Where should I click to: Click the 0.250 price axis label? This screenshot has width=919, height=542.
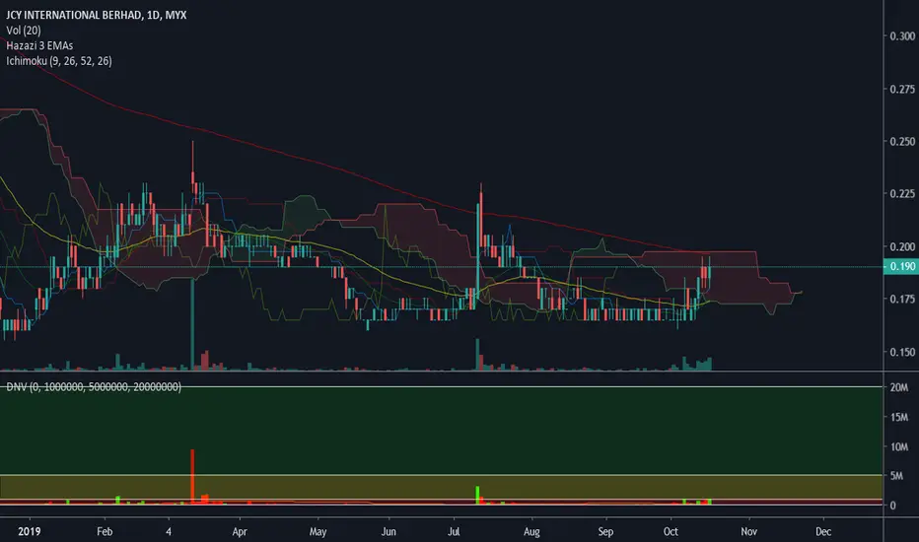902,142
